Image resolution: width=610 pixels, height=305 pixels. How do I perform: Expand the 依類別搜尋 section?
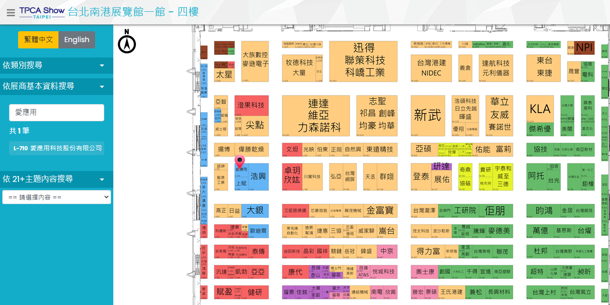57,65
